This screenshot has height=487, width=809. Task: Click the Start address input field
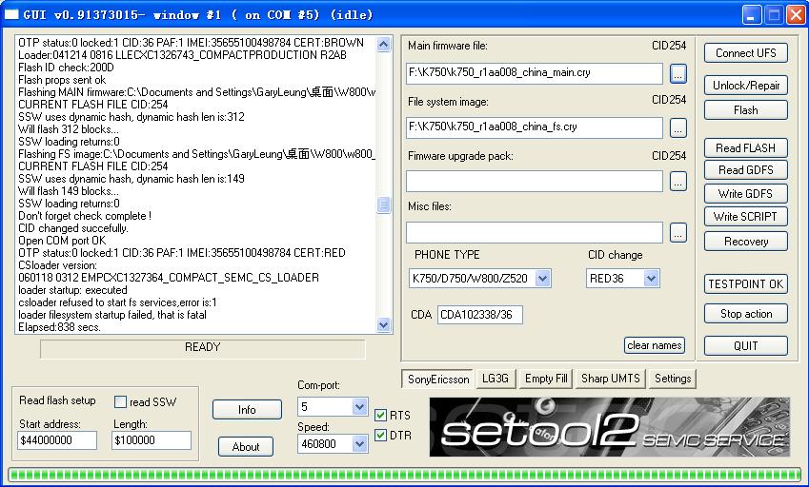(x=57, y=440)
